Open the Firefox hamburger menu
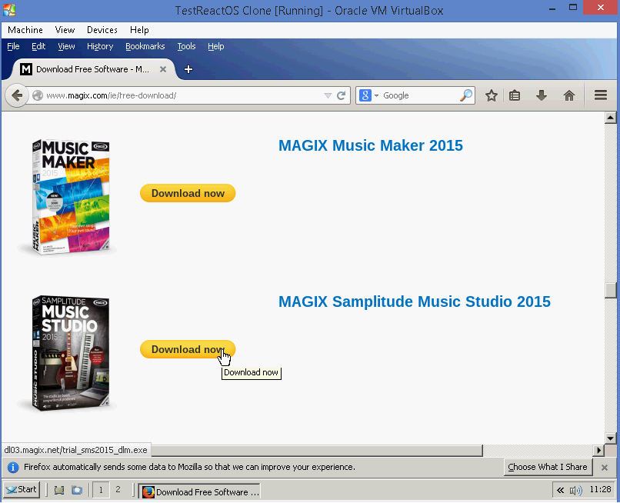 [x=601, y=95]
